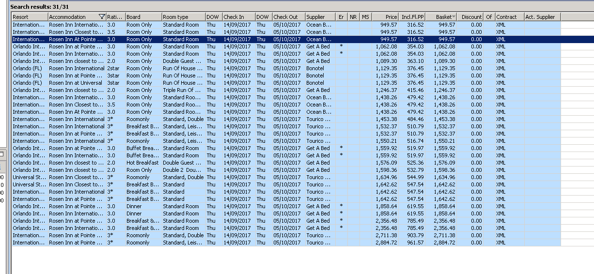Click Double Guest ... in the 1,089.30 row
Image resolution: width=594 pixels, height=274 pixels.
tap(182, 61)
